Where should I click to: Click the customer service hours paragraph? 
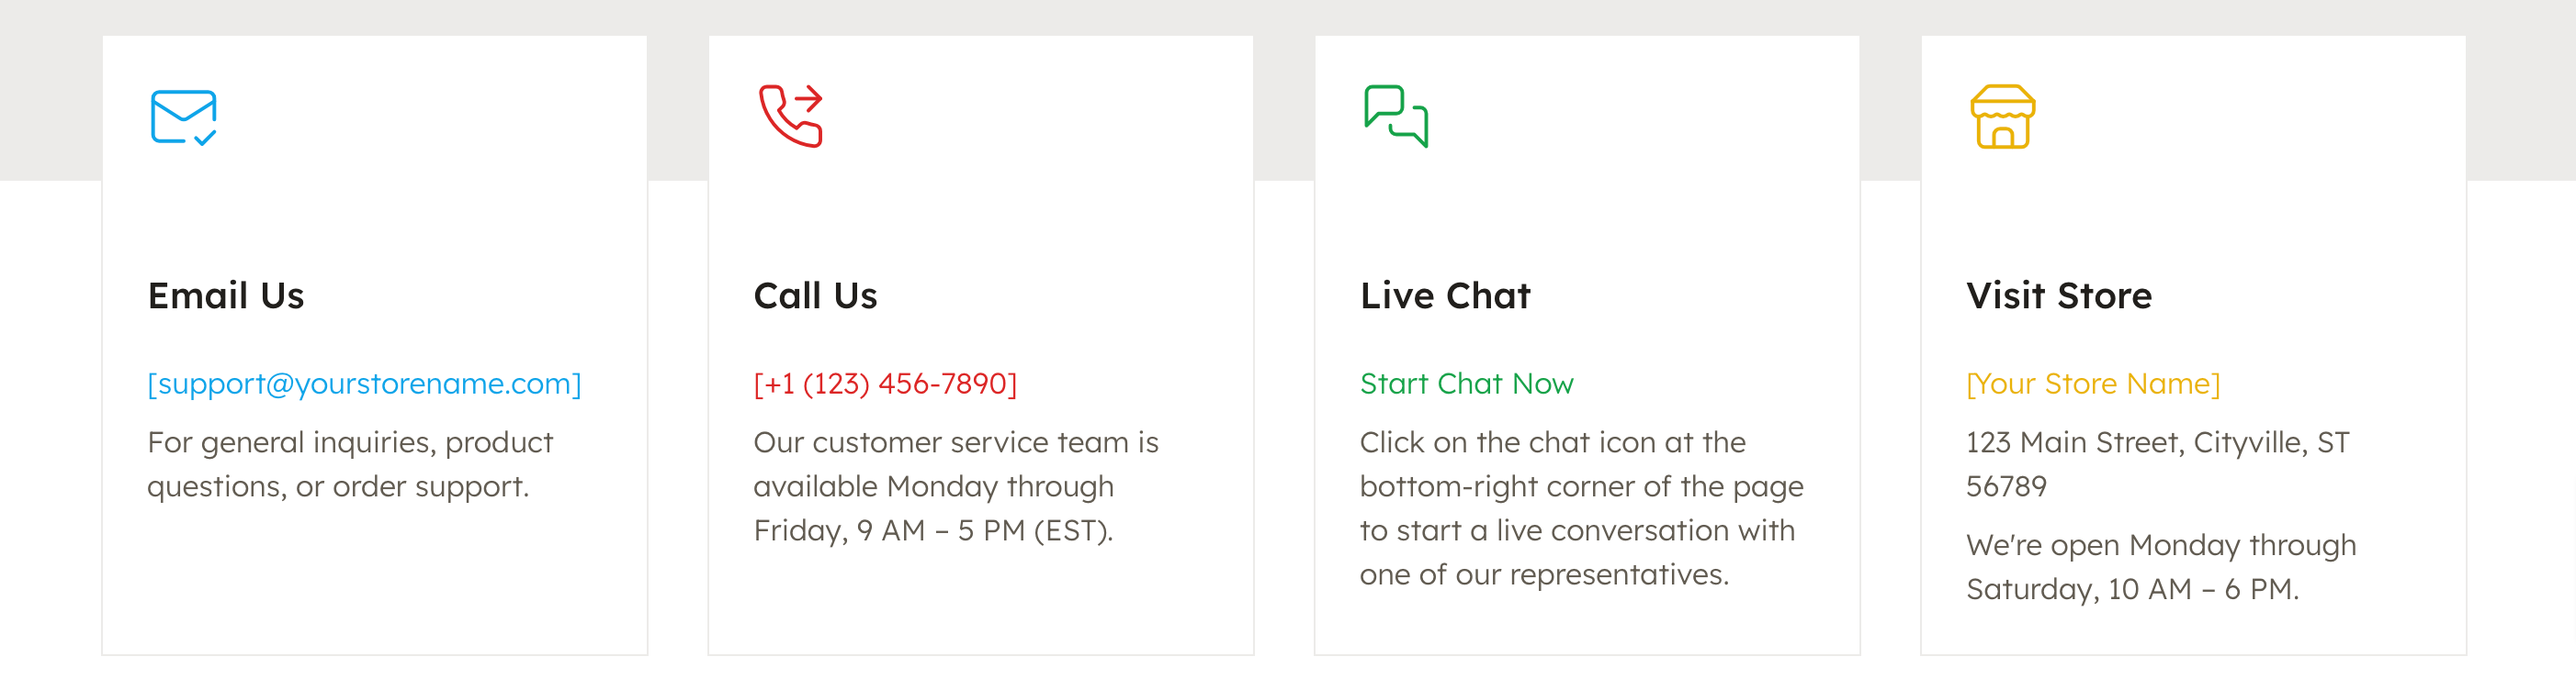[x=956, y=486]
